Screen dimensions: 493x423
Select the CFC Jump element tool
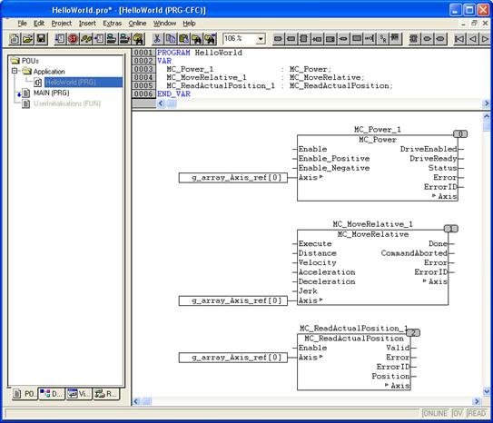[x=317, y=39]
